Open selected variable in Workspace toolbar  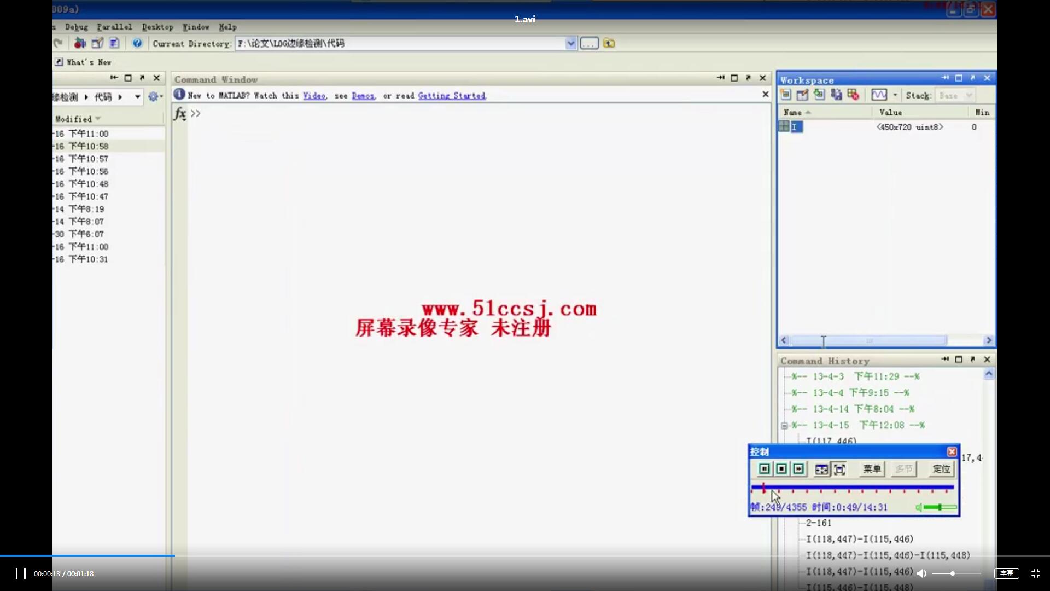[802, 95]
